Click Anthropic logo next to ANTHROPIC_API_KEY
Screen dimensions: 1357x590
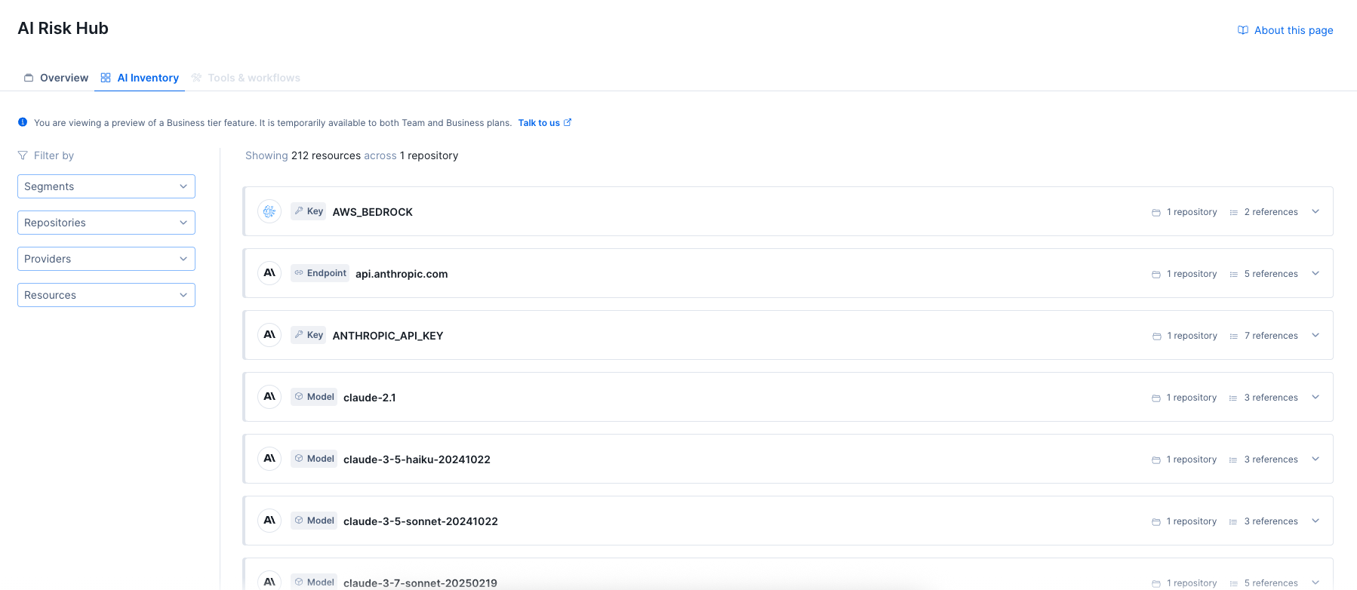[x=269, y=335]
